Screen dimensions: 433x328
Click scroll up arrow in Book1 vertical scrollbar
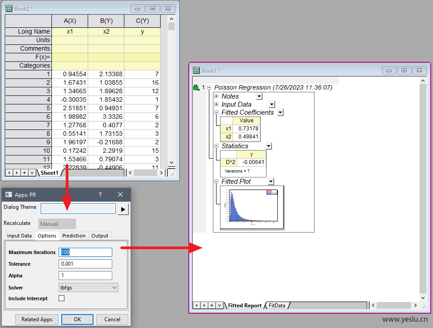(423, 81)
